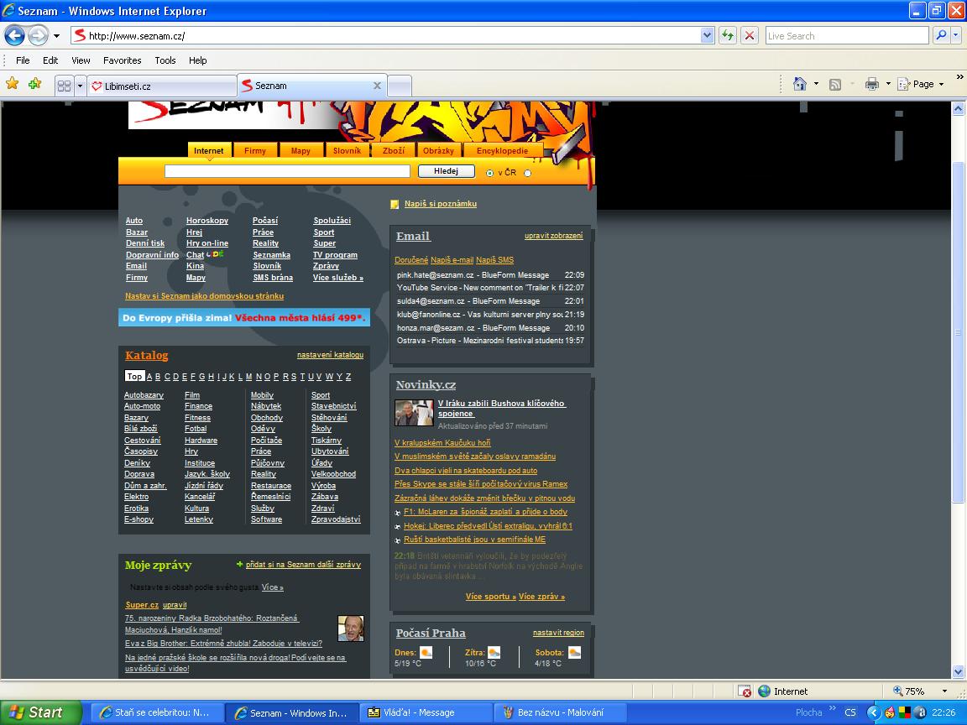This screenshot has width=967, height=725.
Task: Open the Radek Brzobohatý photo thumbnail
Action: pyautogui.click(x=351, y=629)
